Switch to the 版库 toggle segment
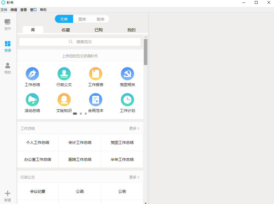 [100, 19]
